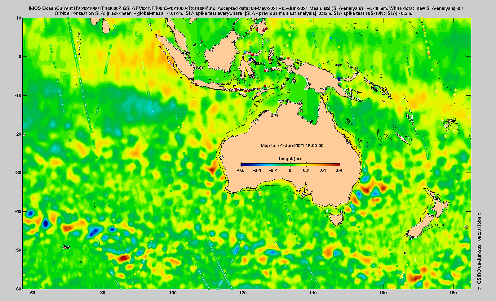The image size is (496, 301).
Task: Click the 0.4 tick label under the color bar
Action: 323,170
